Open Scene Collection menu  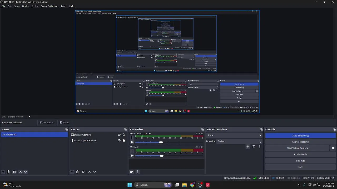pos(49,6)
